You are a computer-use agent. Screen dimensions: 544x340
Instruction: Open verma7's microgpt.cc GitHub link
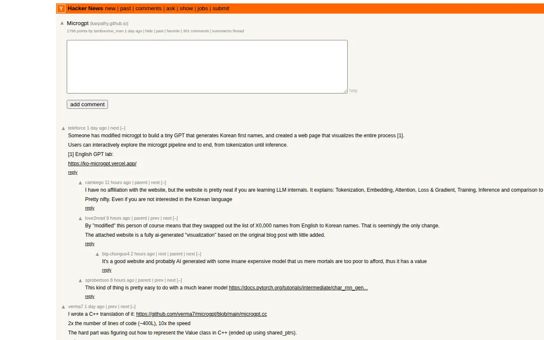click(201, 314)
